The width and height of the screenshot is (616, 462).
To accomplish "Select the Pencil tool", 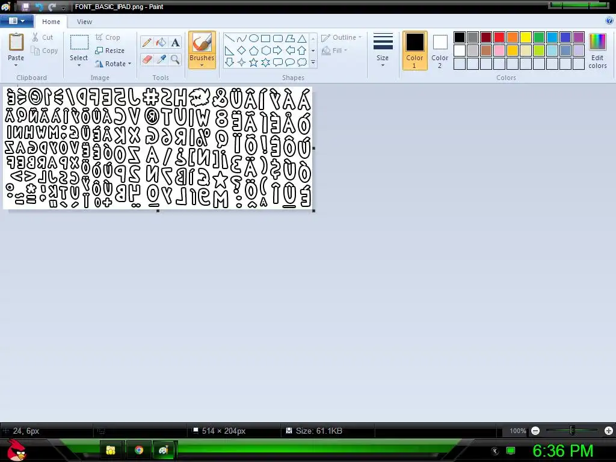I will (x=147, y=43).
